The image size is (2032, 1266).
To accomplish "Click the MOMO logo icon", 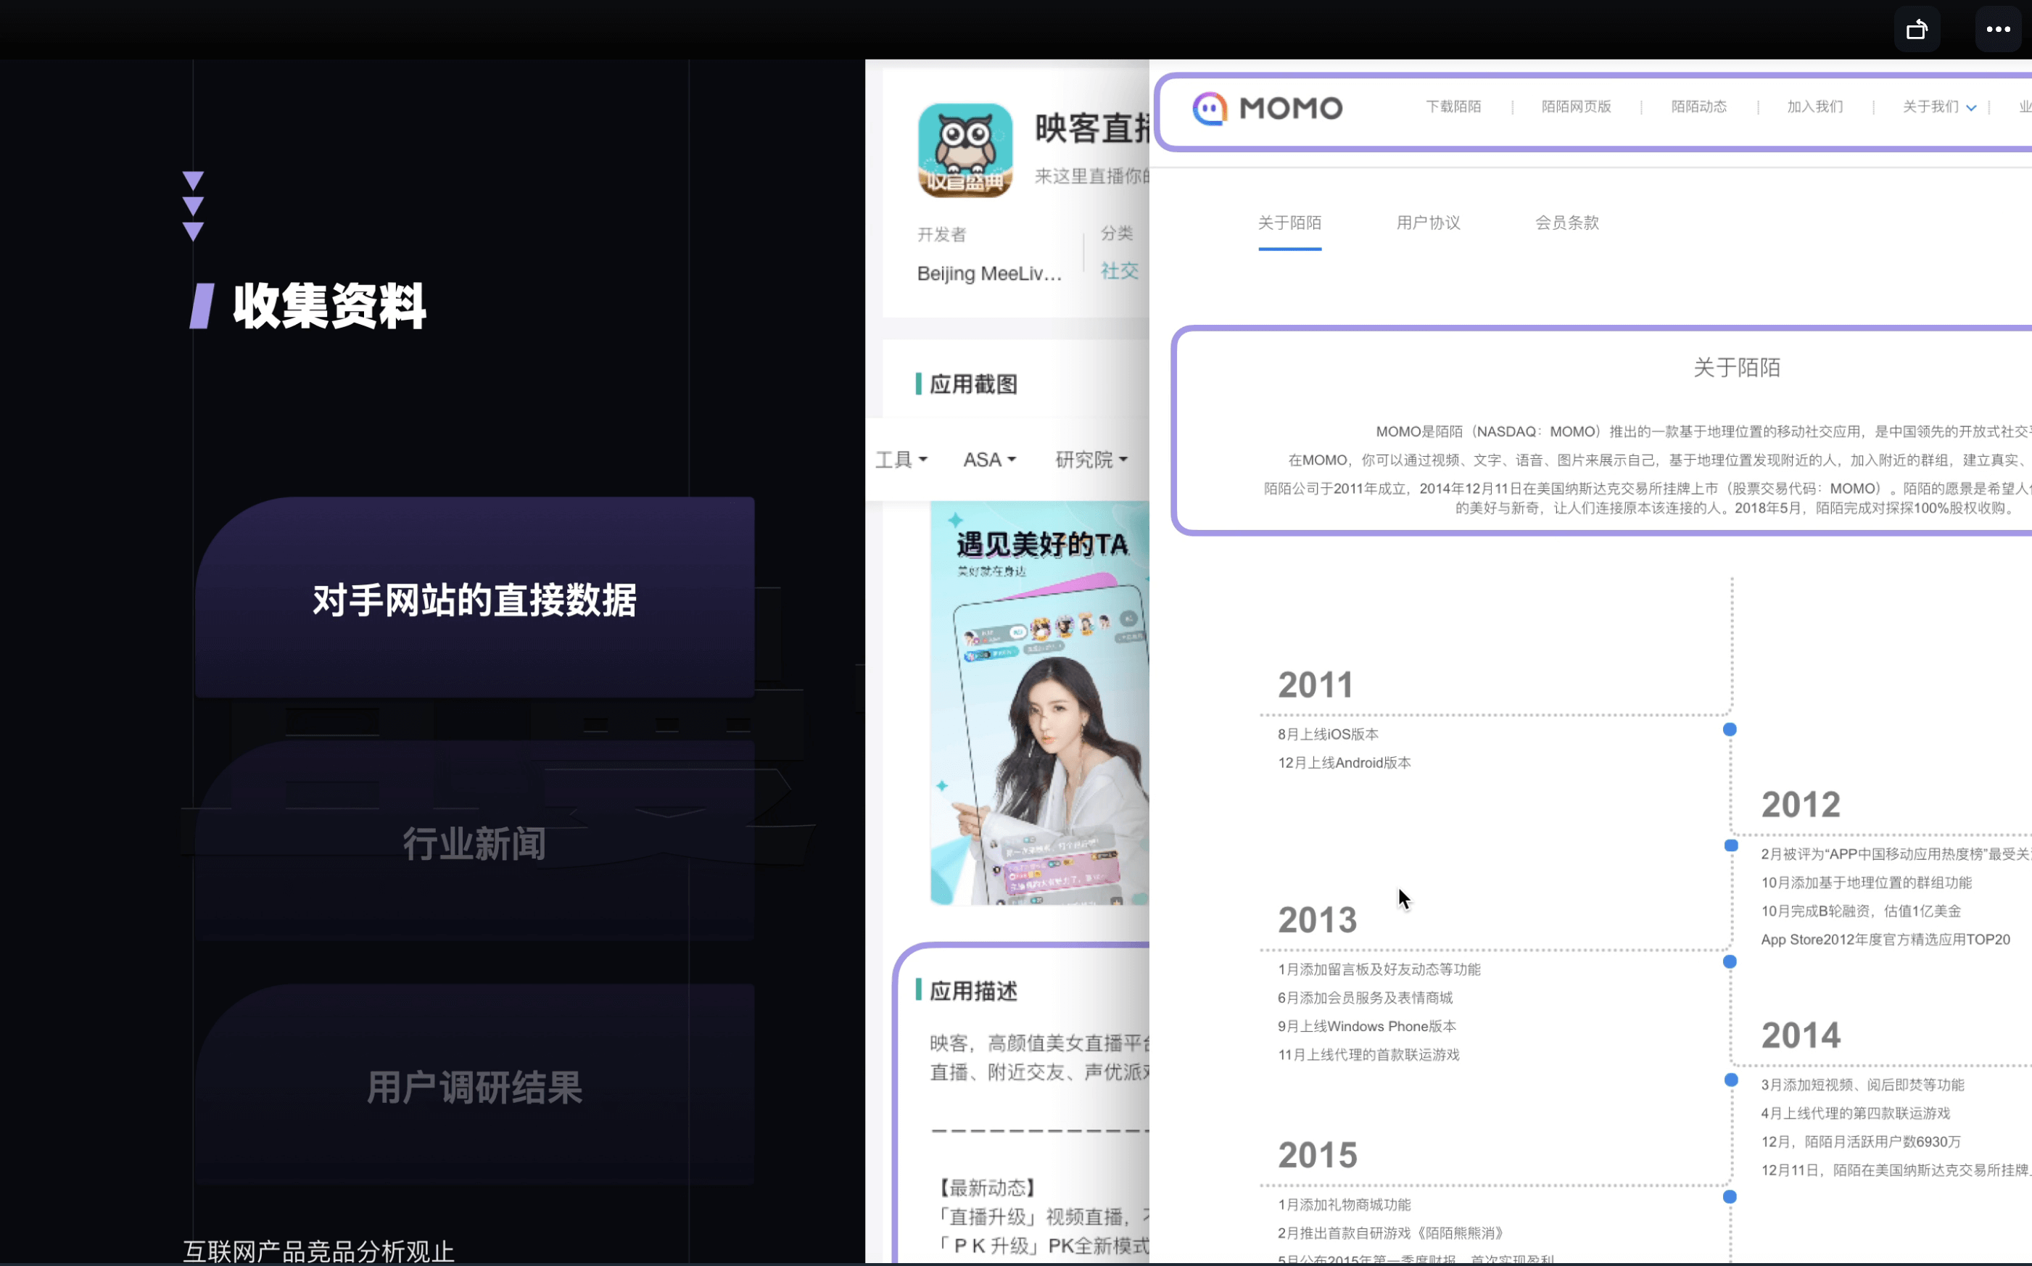I will coord(1209,108).
